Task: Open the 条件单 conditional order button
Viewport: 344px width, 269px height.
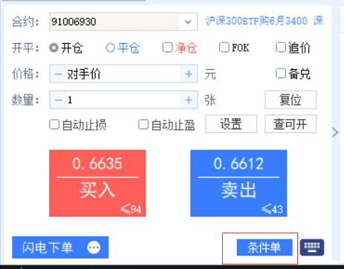Action: 265,247
